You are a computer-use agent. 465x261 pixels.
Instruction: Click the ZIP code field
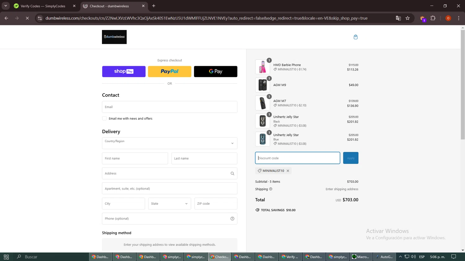click(216, 203)
